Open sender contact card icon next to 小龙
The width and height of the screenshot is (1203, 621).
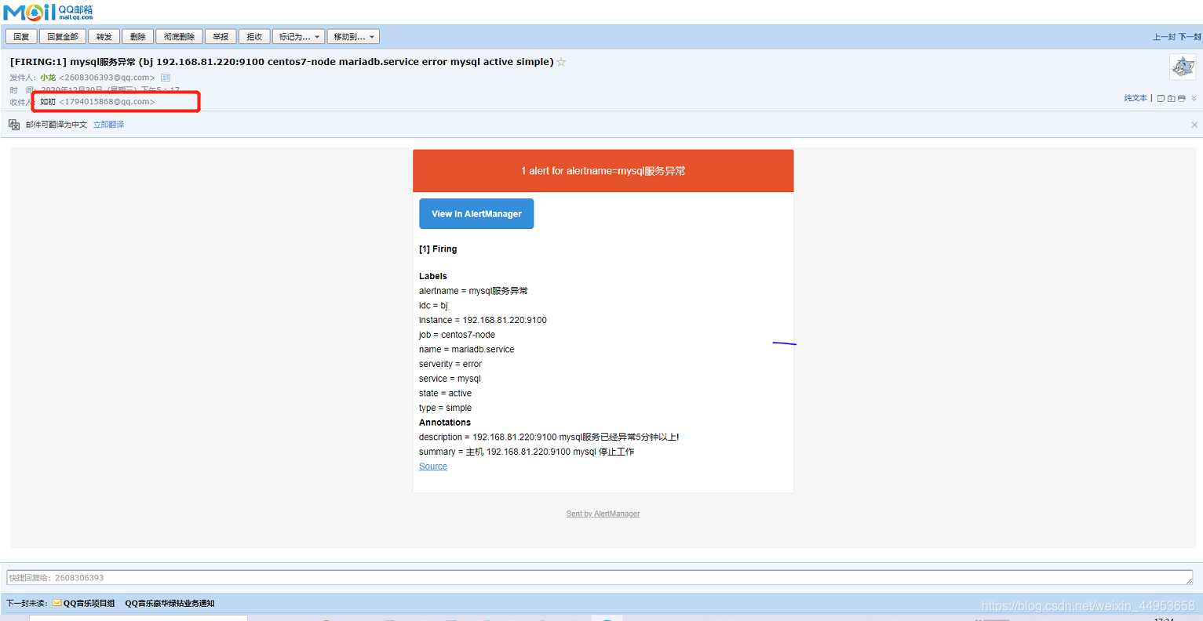(x=166, y=78)
